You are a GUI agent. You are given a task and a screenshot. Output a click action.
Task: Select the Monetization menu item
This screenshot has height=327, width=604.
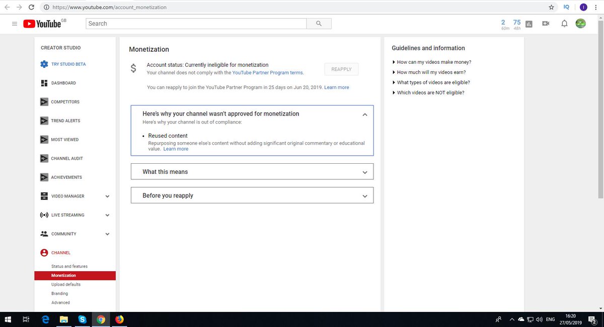(x=75, y=275)
